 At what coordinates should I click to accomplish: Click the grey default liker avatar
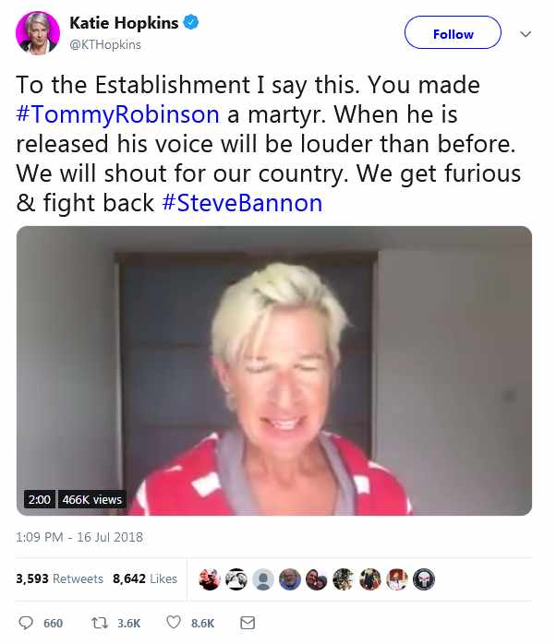point(263,579)
